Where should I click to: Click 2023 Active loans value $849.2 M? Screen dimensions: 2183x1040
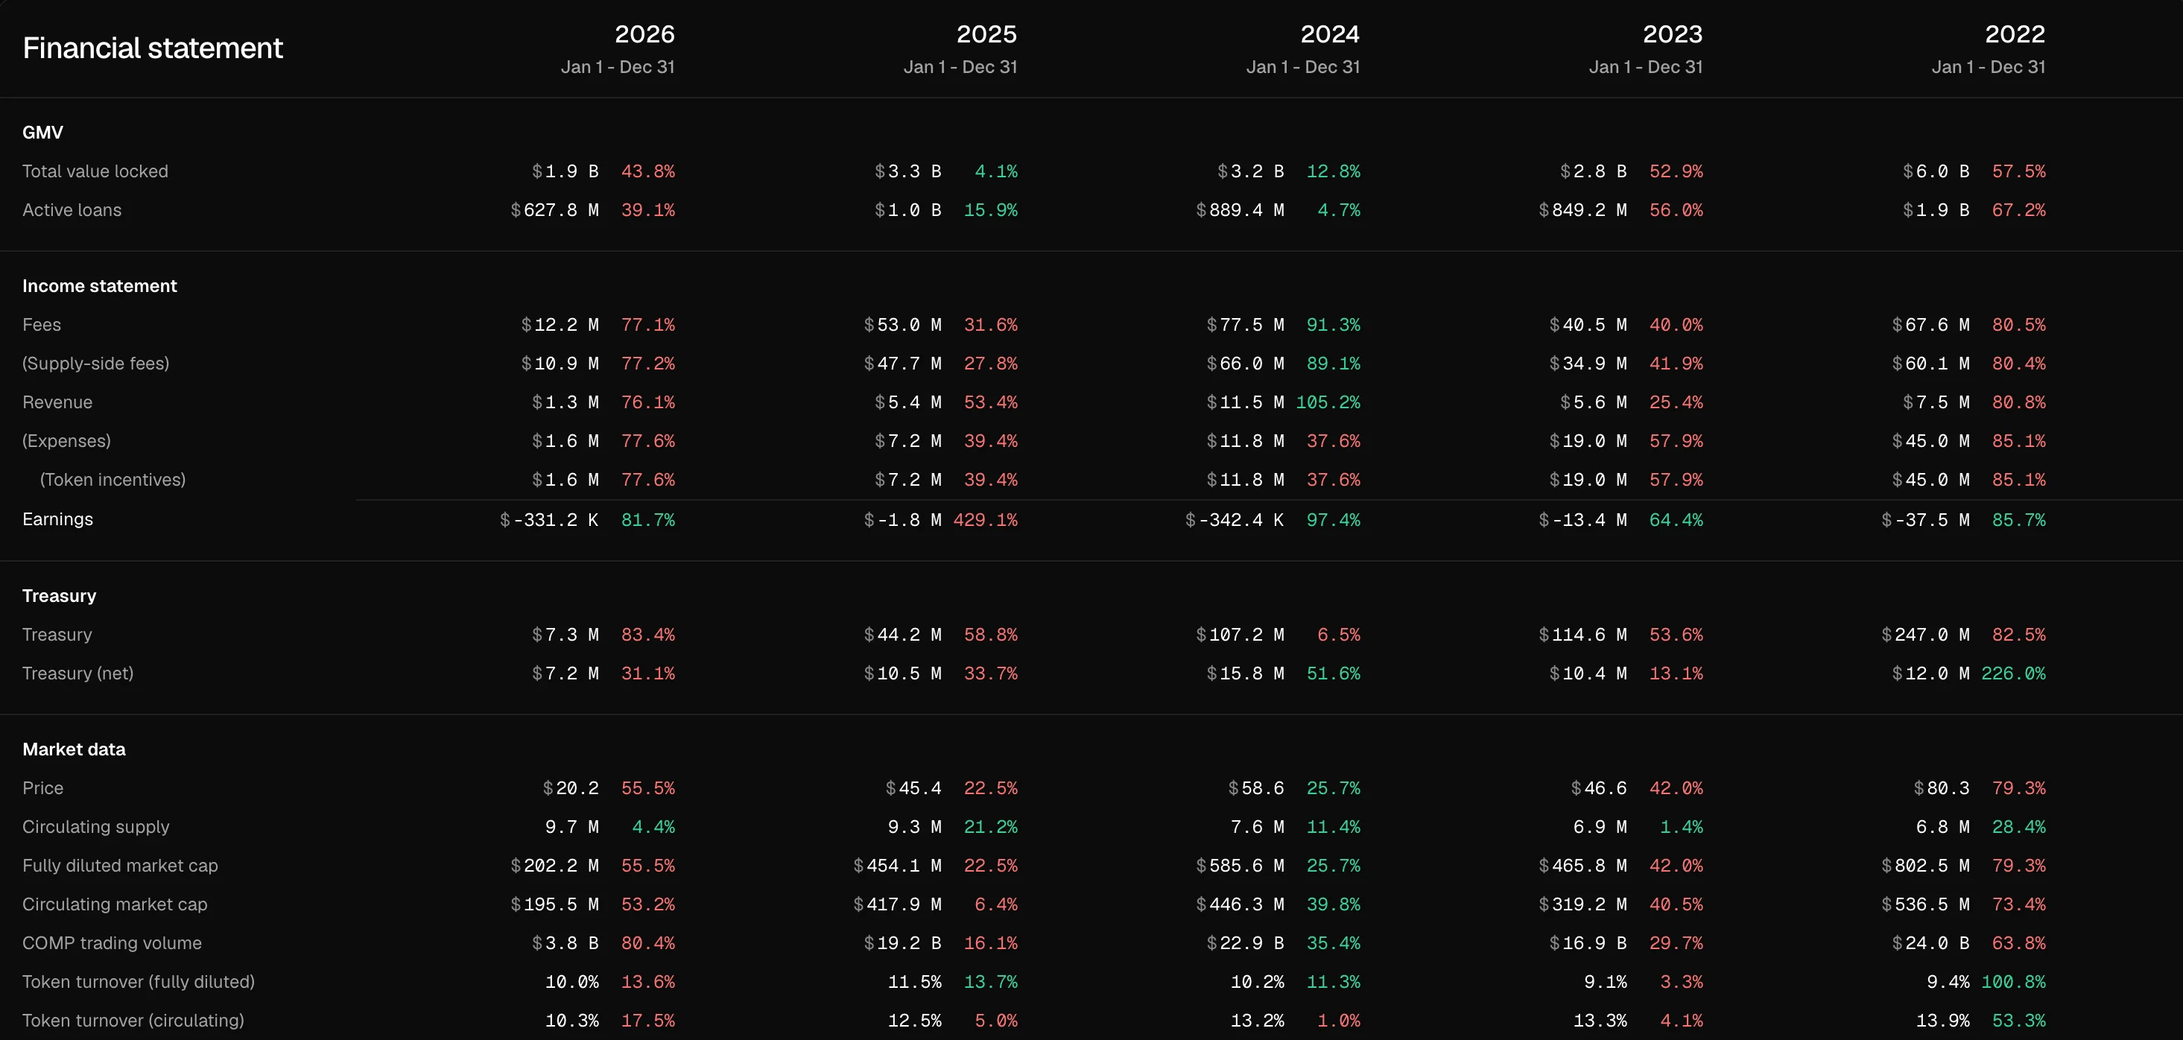1582,210
